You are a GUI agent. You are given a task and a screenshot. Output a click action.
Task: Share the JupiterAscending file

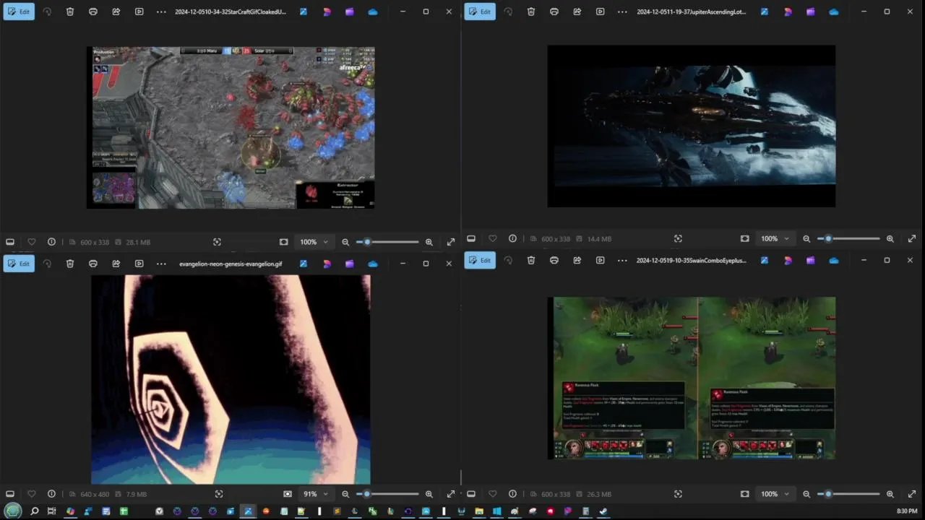point(577,12)
